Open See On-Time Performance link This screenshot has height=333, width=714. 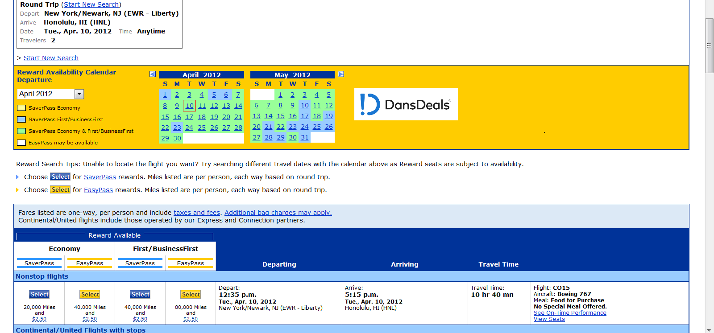(x=570, y=313)
